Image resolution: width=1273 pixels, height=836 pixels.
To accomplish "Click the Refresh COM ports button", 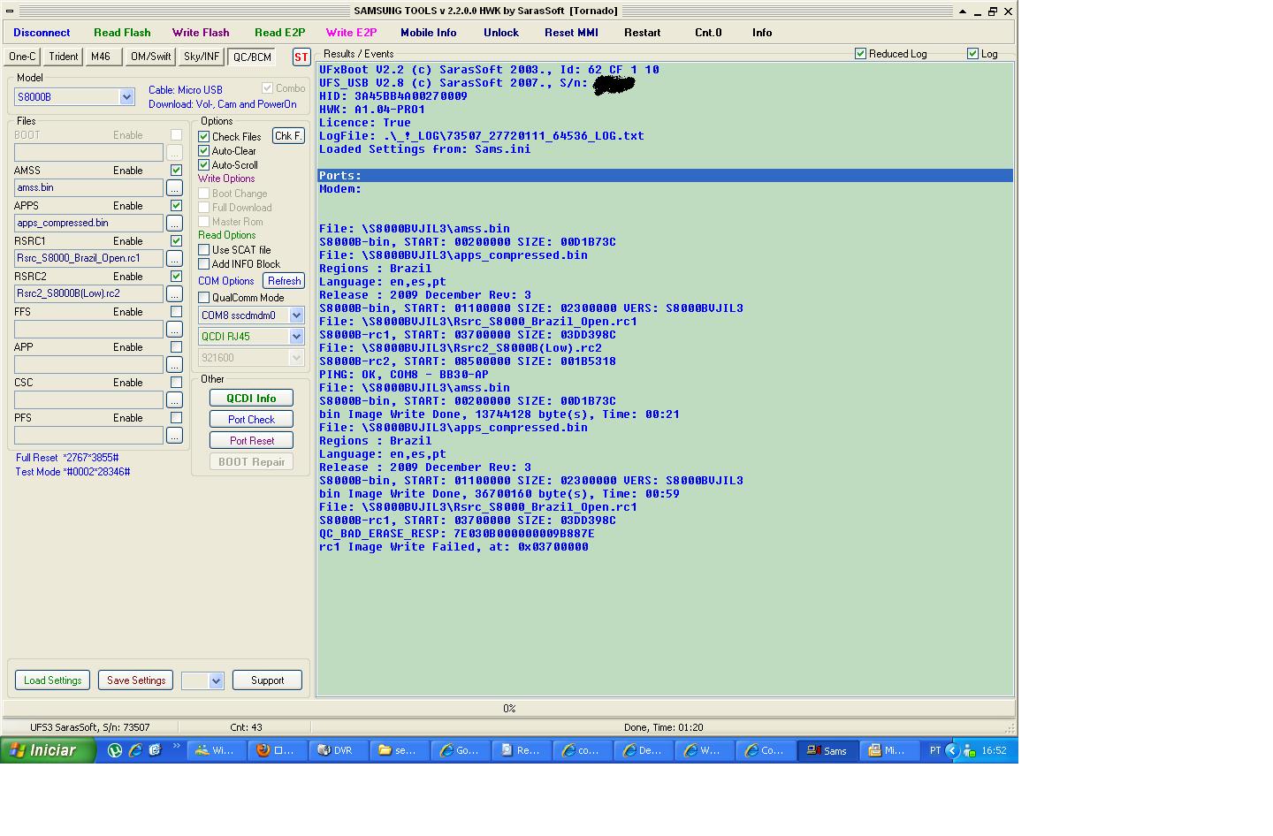I will [x=284, y=281].
